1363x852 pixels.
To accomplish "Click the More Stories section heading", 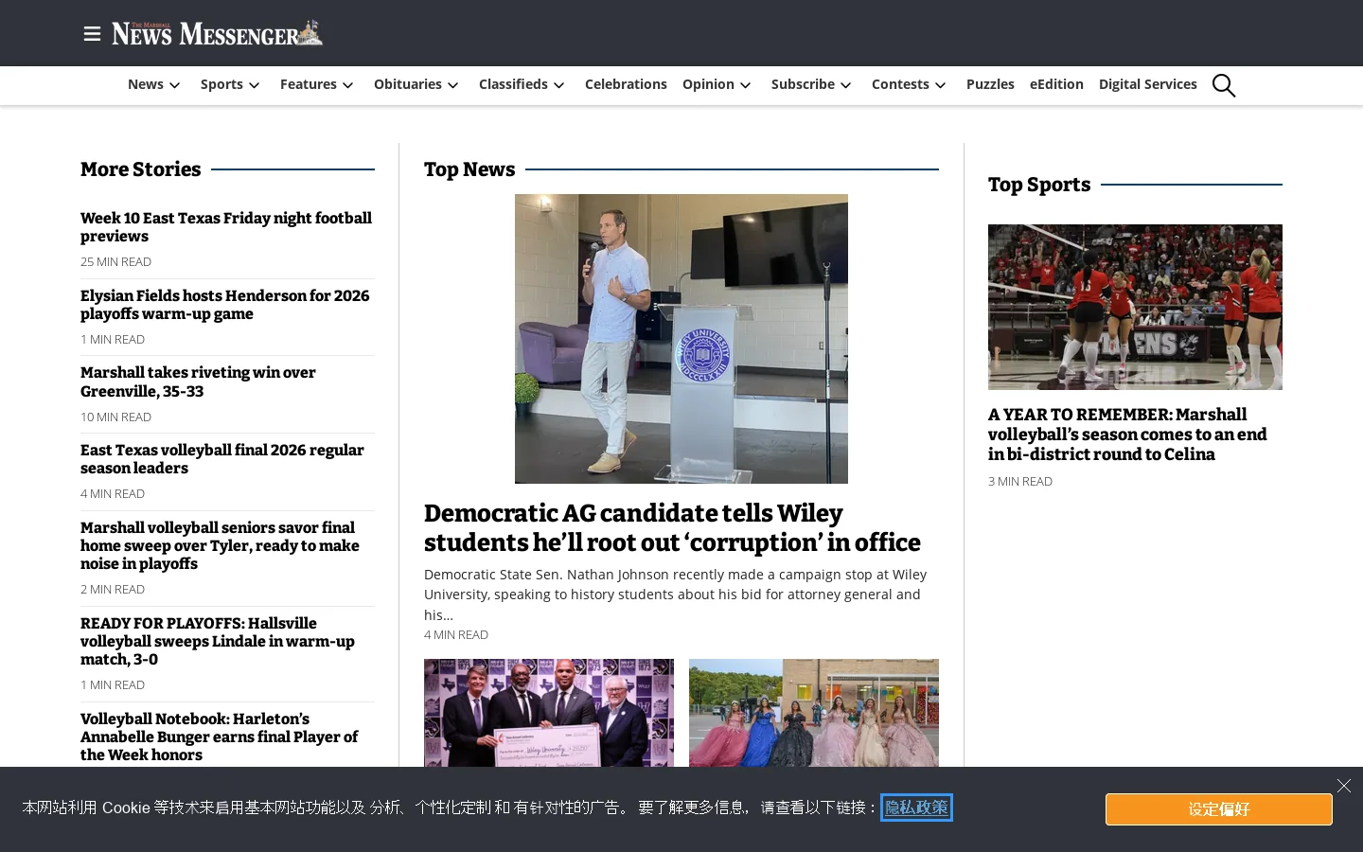I will coord(141,169).
